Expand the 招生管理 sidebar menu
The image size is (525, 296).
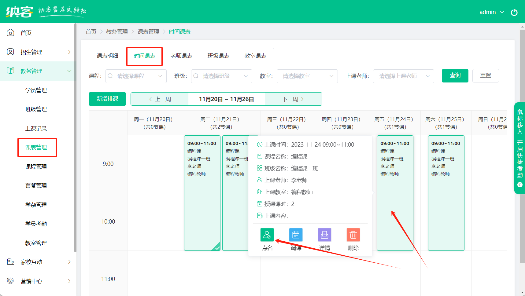click(38, 52)
